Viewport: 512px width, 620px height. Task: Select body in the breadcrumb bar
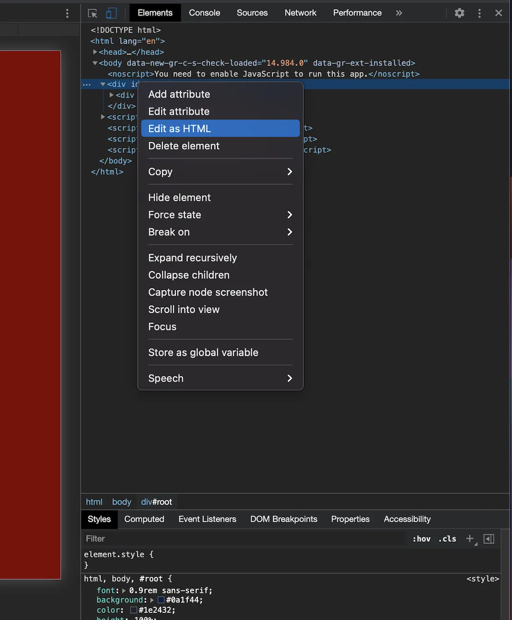[122, 502]
